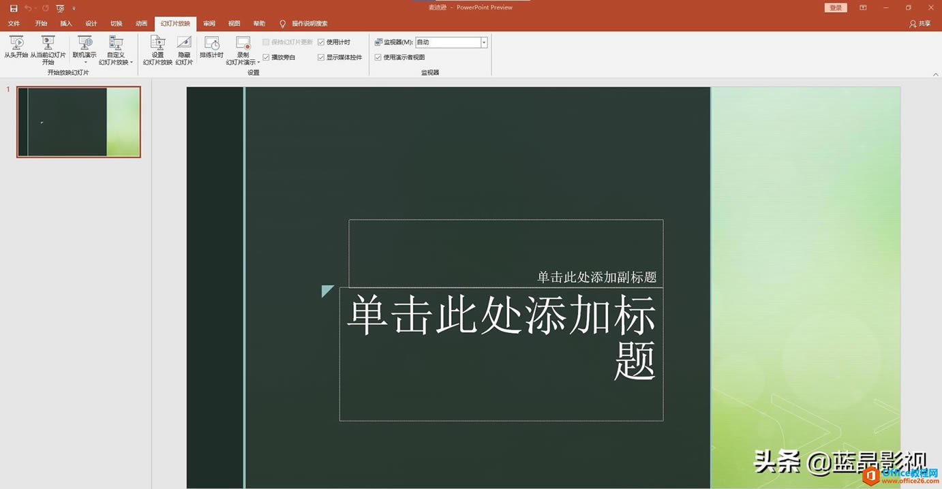The width and height of the screenshot is (942, 489).
Task: Toggle 使用演示者视图 presenter view option
Action: (x=378, y=57)
